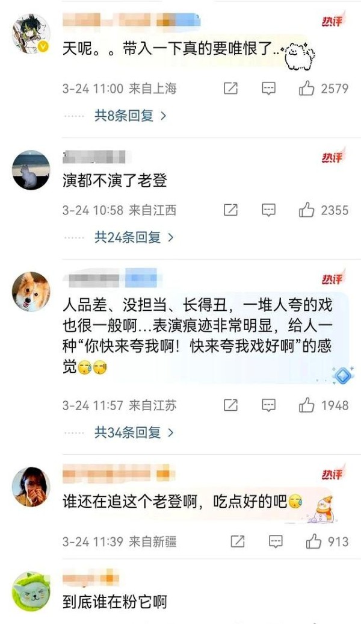Expand 共34条回复 replies

tap(134, 432)
